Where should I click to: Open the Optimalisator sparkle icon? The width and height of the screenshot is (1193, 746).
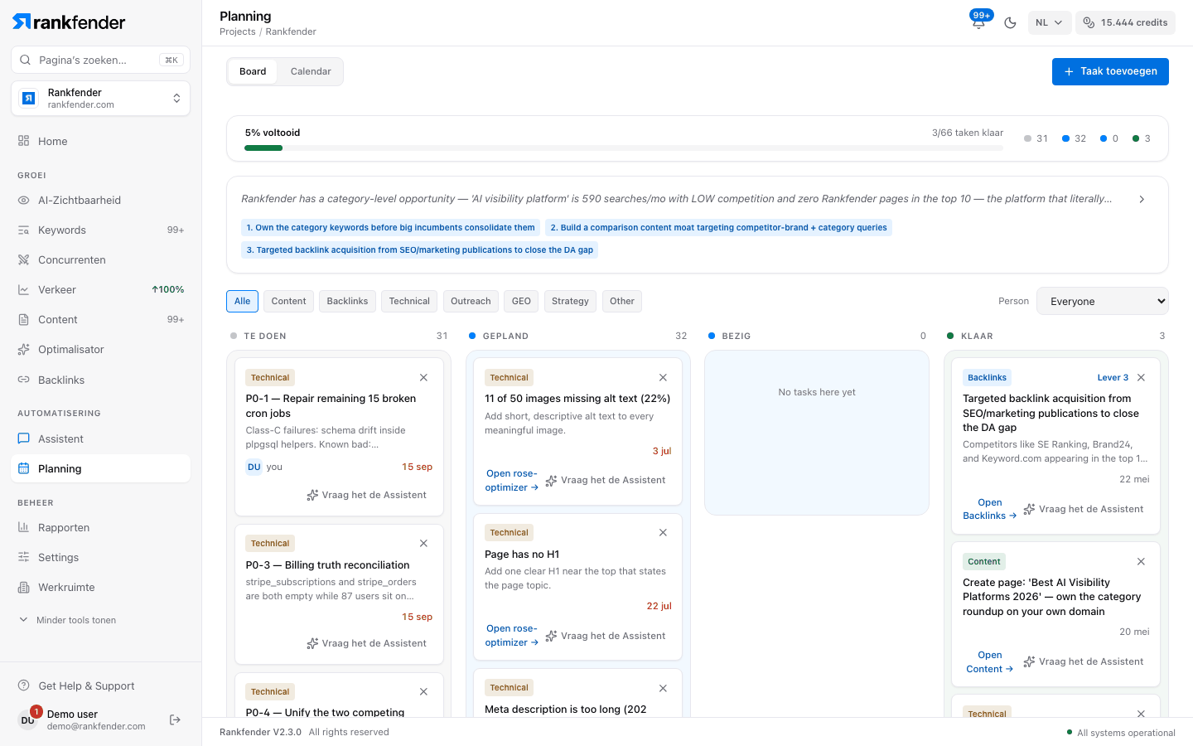coord(23,349)
